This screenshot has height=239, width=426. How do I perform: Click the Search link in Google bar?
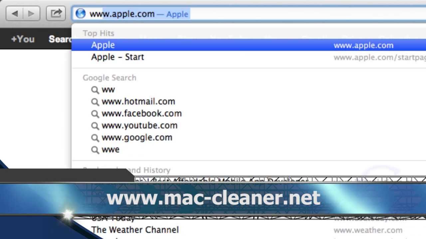(60, 39)
